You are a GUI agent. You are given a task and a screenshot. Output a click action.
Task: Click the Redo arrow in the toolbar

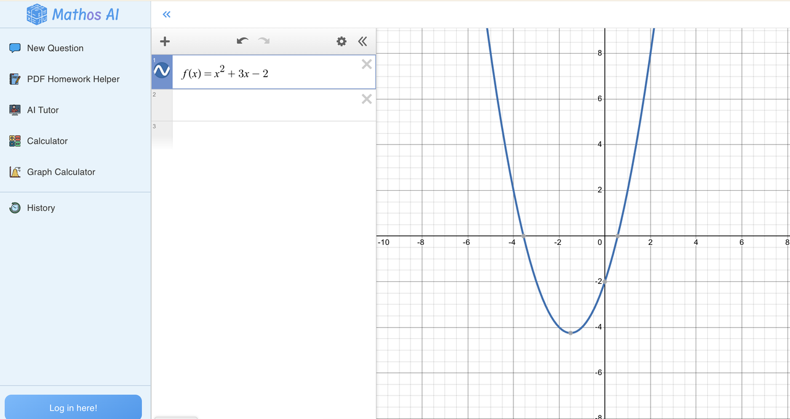click(x=264, y=41)
